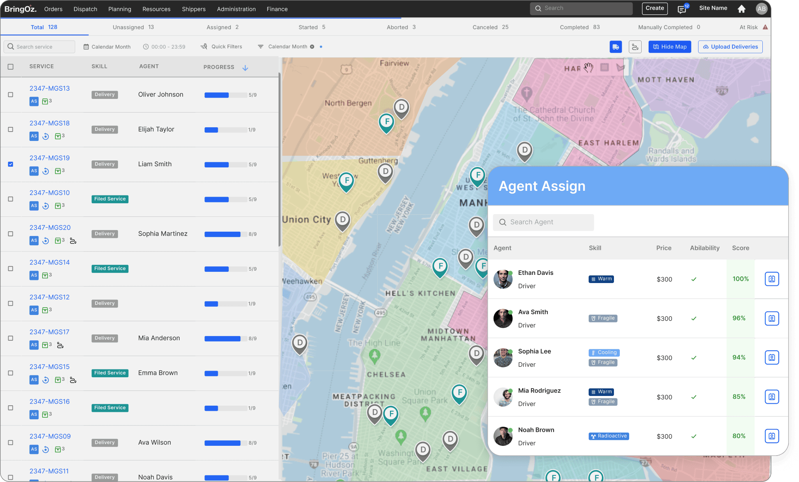Check the 2347-MGS18 row checkbox
Screen dimensions: 799x482
point(11,129)
